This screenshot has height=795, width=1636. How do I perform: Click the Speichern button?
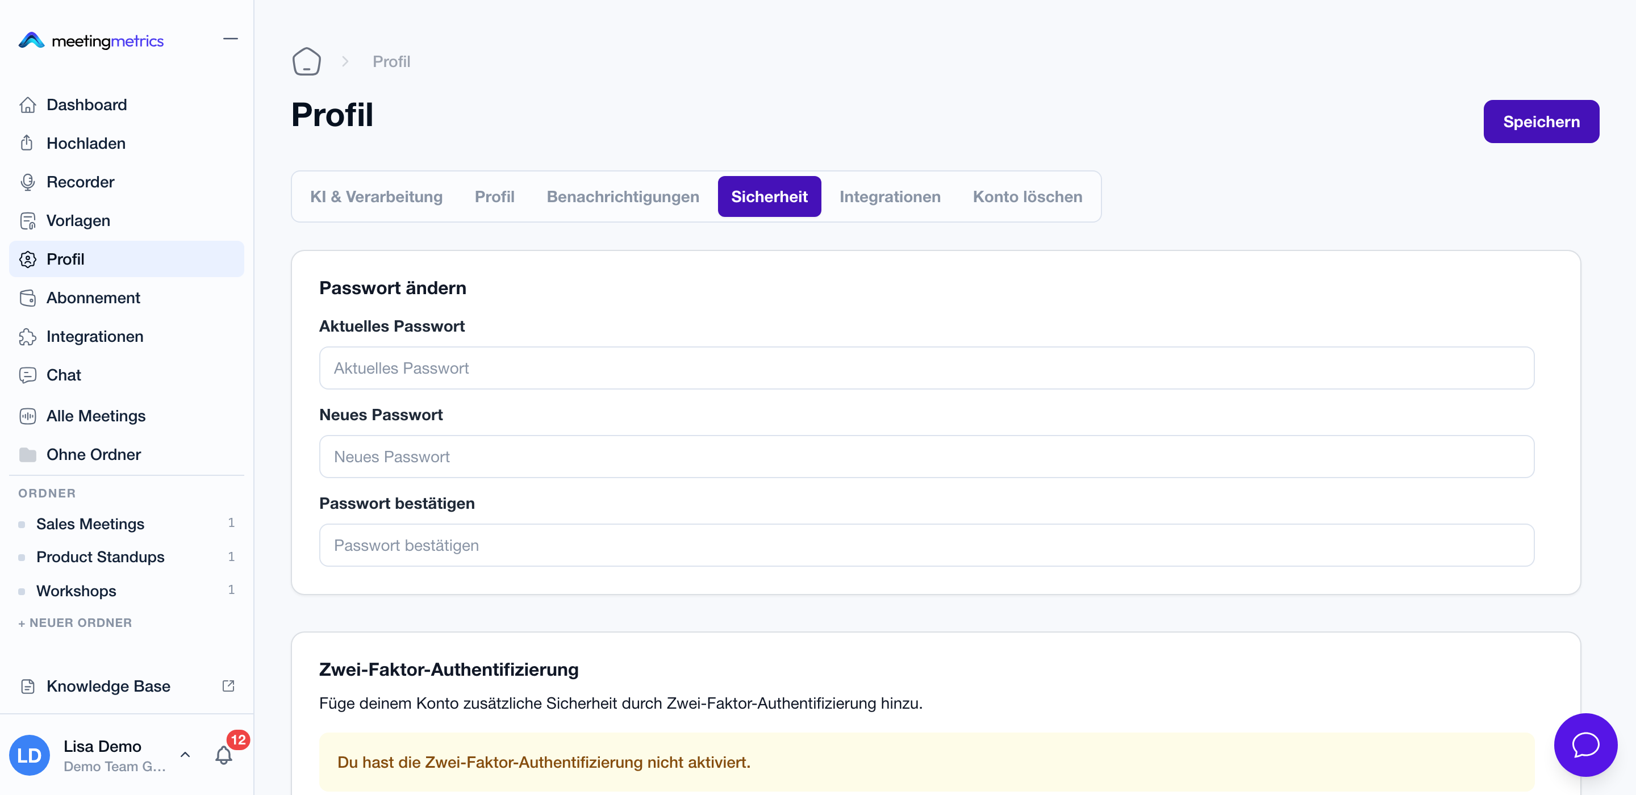pos(1541,122)
